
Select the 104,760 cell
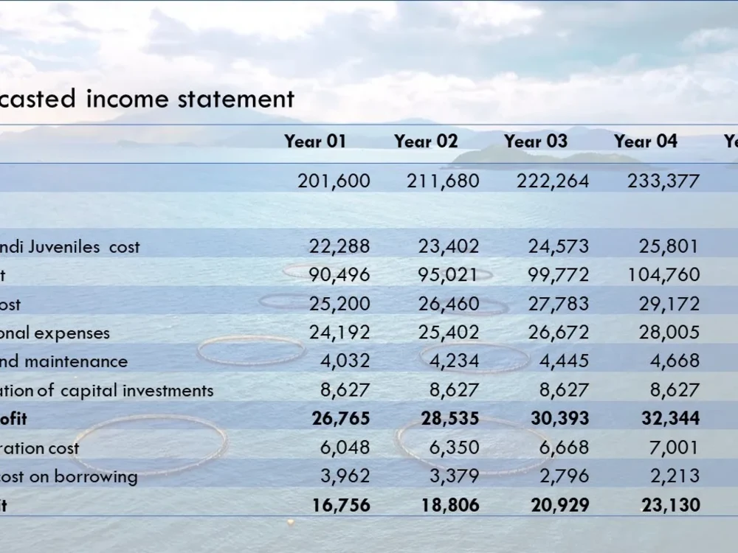tap(663, 275)
